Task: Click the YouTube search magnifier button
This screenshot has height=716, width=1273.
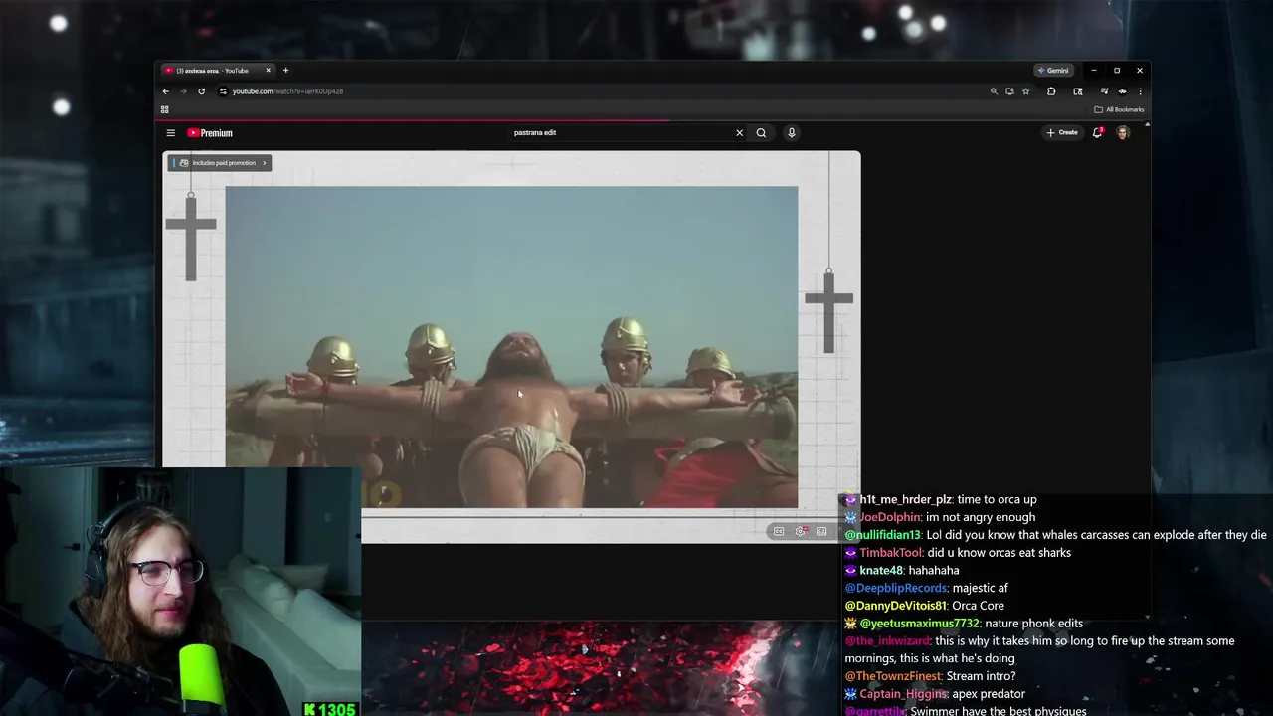Action: [x=761, y=132]
